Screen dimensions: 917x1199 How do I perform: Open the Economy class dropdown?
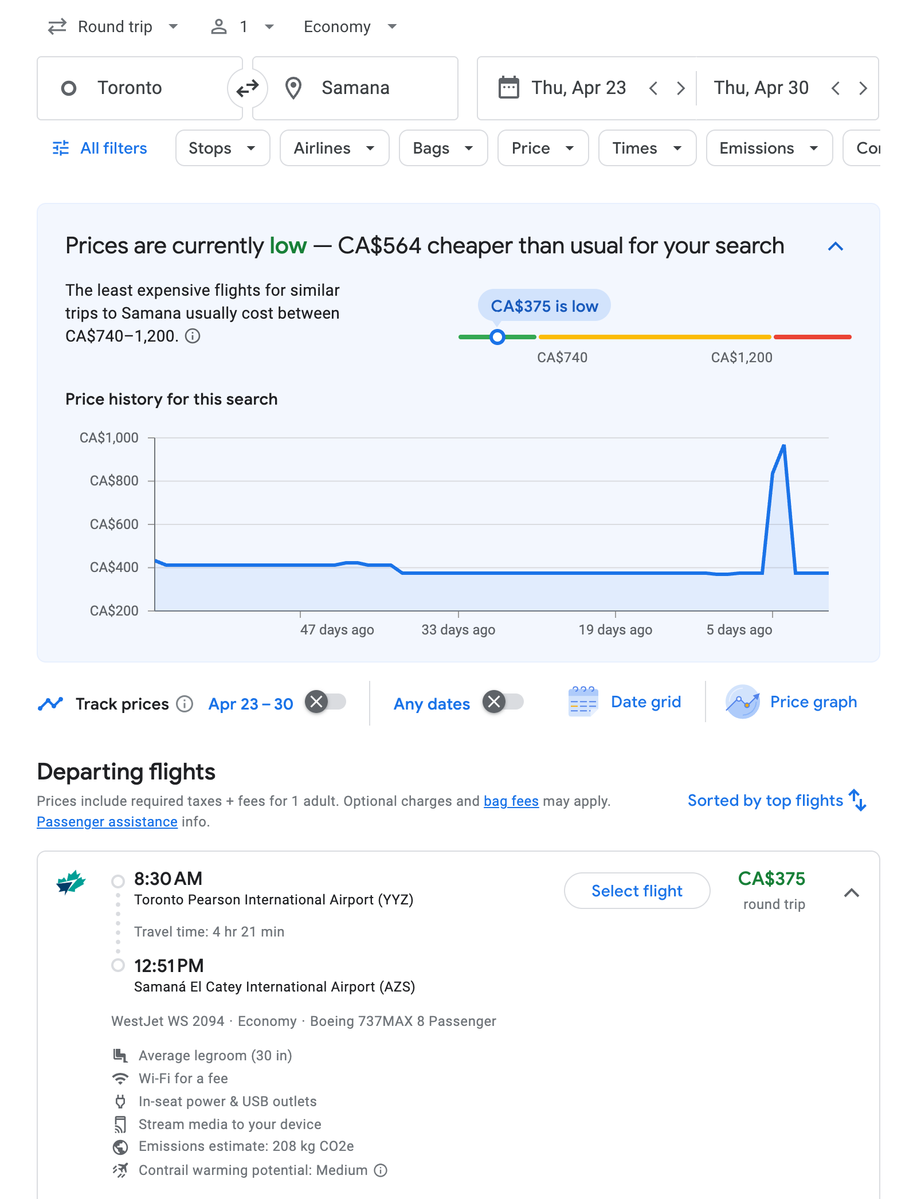coord(350,27)
